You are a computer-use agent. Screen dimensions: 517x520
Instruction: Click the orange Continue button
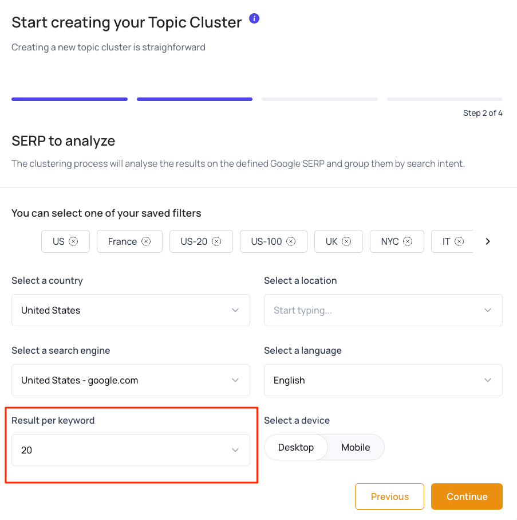[467, 496]
